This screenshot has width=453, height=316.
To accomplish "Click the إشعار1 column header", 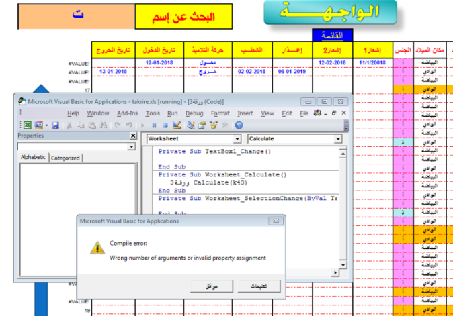I will click(372, 50).
